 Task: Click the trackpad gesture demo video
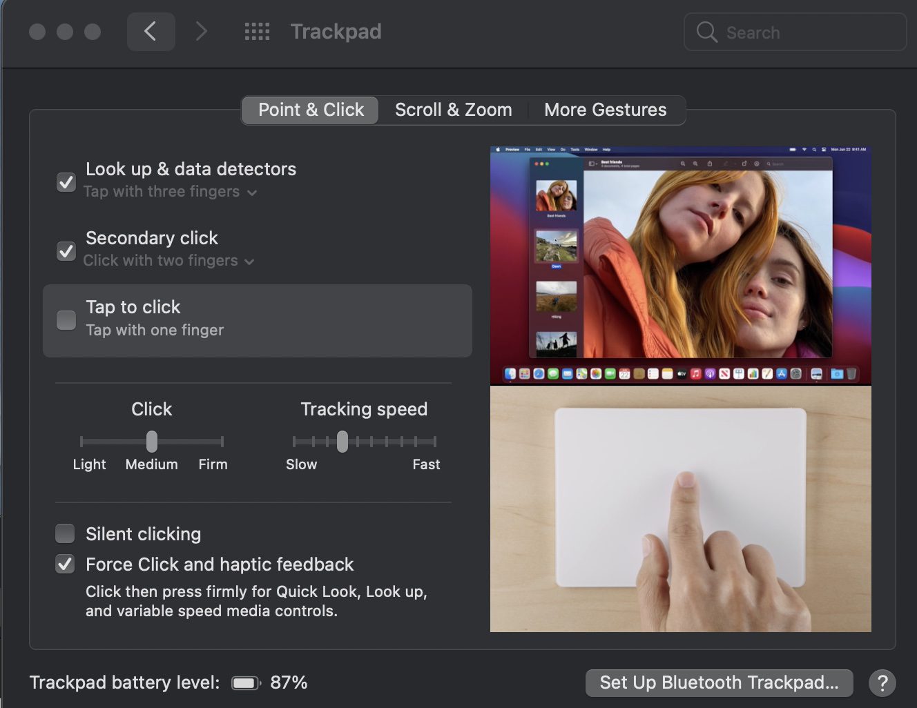[680, 509]
